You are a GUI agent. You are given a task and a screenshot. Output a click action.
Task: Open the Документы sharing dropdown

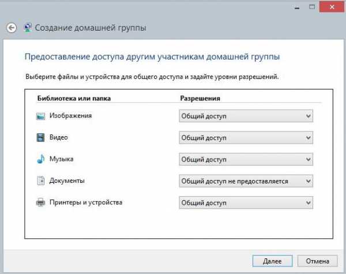point(246,181)
